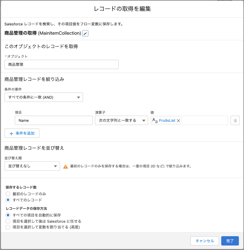Open the すべての条件に一致 (AND) dropdown
This screenshot has width=244, height=250.
44,97
